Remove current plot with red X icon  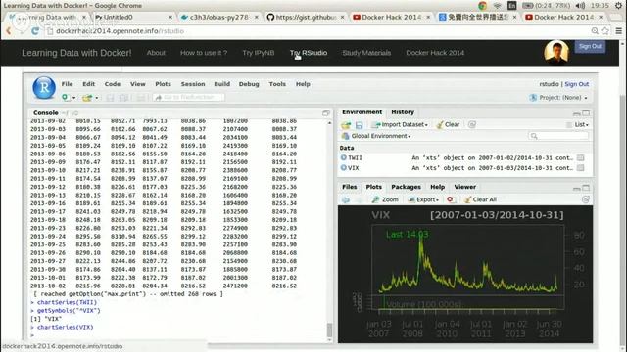point(451,199)
